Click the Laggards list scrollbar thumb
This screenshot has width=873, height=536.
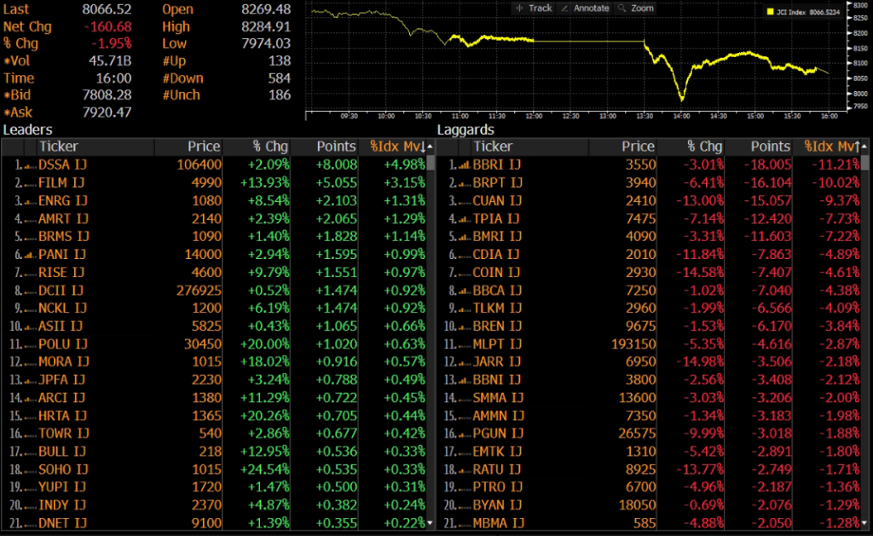coord(865,164)
